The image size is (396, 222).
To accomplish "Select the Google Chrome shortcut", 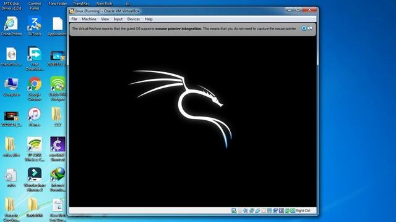I will pyautogui.click(x=35, y=89).
